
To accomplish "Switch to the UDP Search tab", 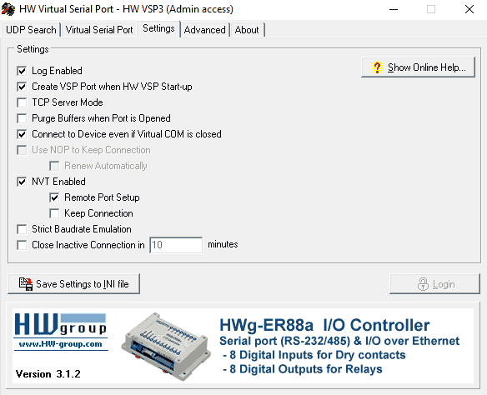I will point(31,30).
